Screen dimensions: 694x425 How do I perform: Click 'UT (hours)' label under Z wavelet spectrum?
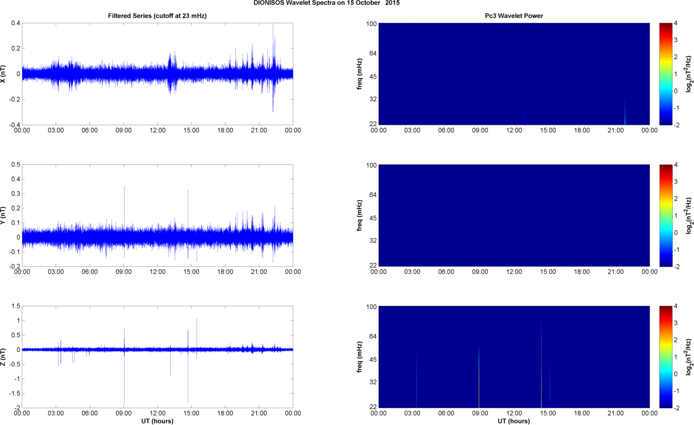[514, 421]
